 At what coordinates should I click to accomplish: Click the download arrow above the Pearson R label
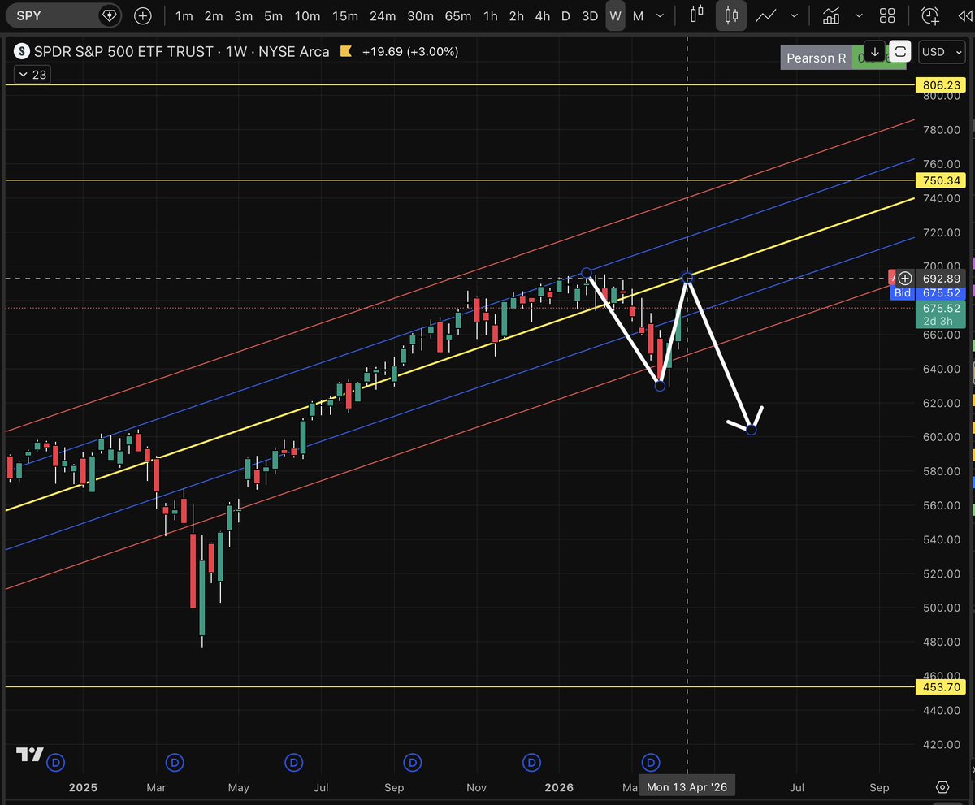coord(873,52)
